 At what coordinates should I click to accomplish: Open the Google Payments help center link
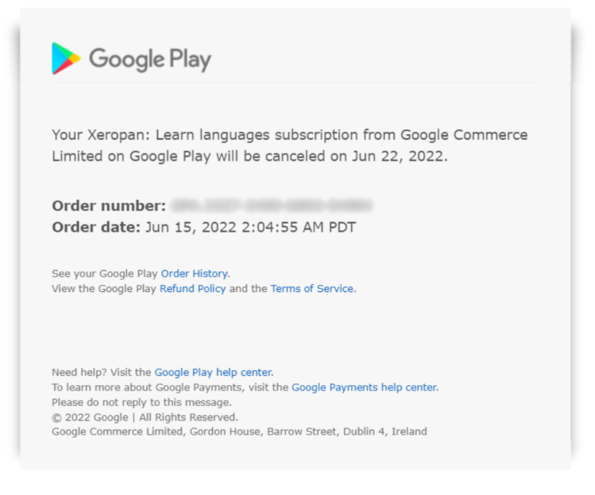[x=364, y=387]
